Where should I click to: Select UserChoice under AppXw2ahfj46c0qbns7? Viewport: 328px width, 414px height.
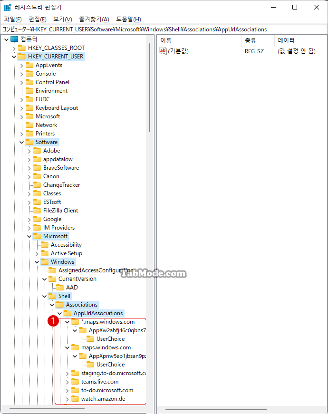(110, 339)
